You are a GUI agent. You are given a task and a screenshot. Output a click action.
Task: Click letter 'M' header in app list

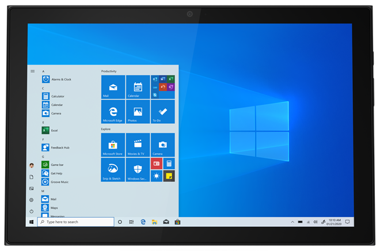click(x=43, y=191)
